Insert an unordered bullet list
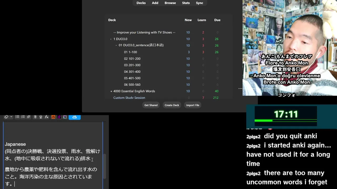337x189 pixels. (x=17, y=117)
